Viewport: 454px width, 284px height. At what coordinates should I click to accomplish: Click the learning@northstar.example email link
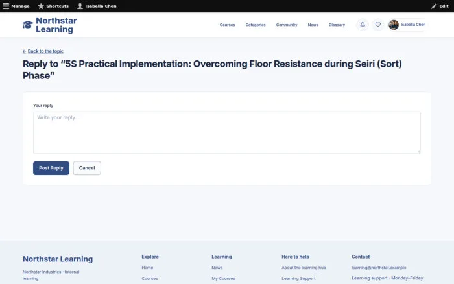point(379,268)
